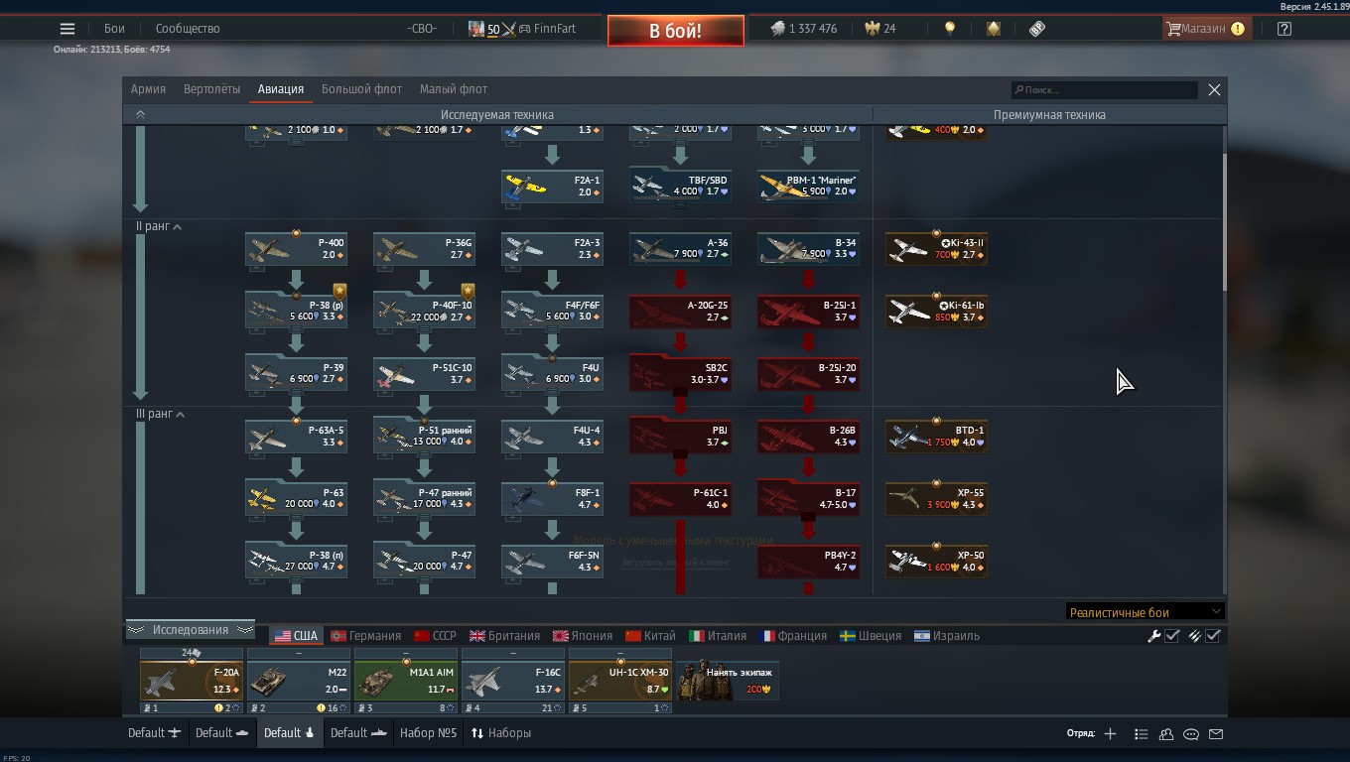Select the PBM-1 "Mariner" card
Image resolution: width=1350 pixels, height=762 pixels.
coord(808,187)
